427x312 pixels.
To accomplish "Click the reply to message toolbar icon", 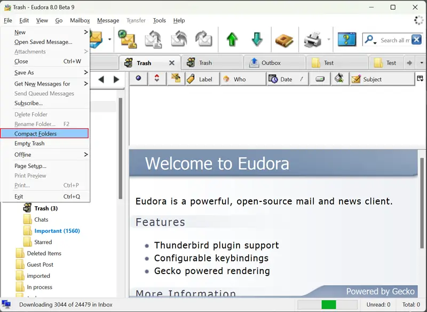I will [x=153, y=40].
